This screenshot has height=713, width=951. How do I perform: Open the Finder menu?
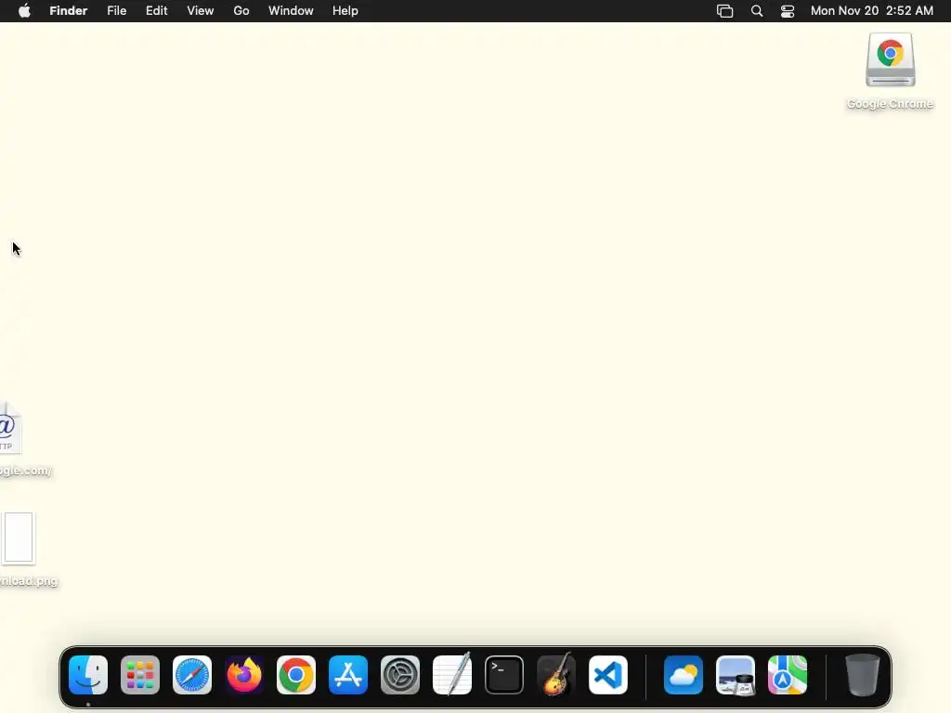[x=69, y=11]
